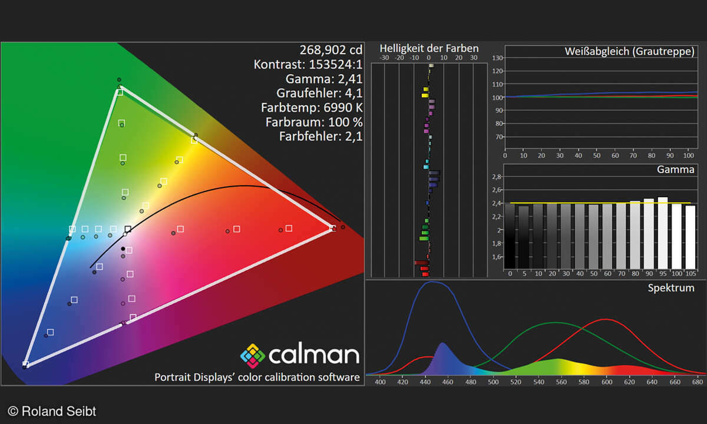This screenshot has height=424, width=707.
Task: Click the Helligkeit der Farben chart title
Action: [x=429, y=48]
